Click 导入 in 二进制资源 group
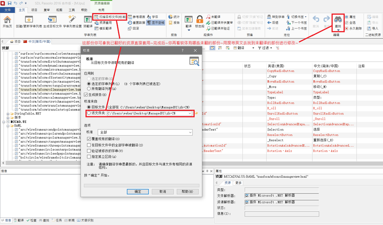Viewport: 383px width, 225px height. pos(372,29)
